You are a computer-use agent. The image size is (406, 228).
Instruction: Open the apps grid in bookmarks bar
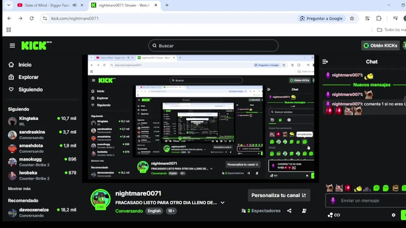[x=9, y=30]
